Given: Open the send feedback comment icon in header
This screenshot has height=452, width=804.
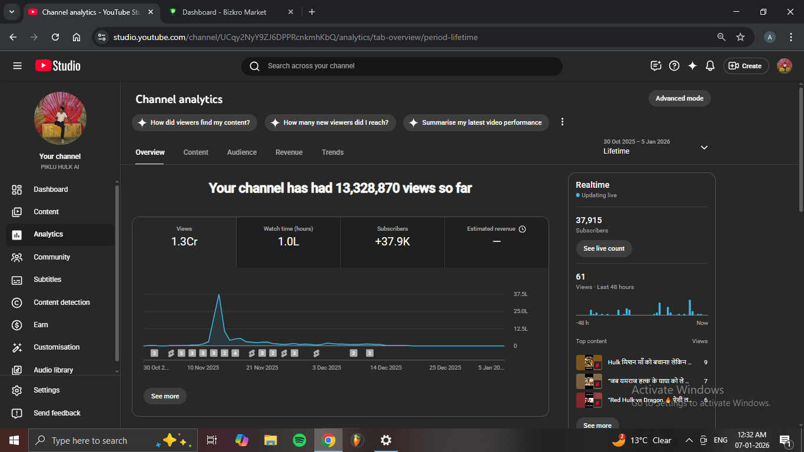Looking at the screenshot, I should [x=656, y=66].
